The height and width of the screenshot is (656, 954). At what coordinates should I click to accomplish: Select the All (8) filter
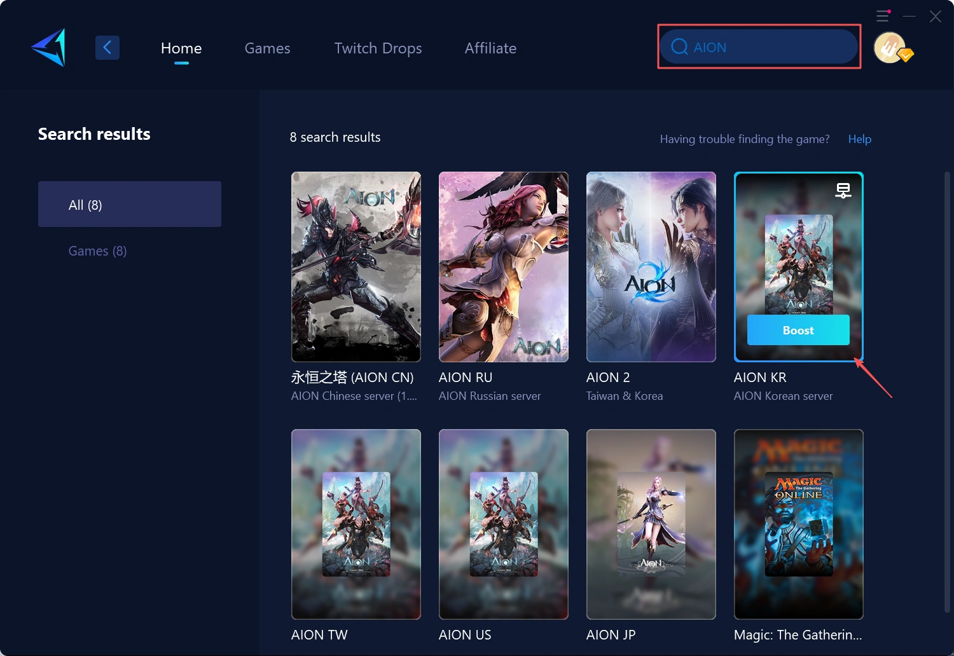click(130, 204)
